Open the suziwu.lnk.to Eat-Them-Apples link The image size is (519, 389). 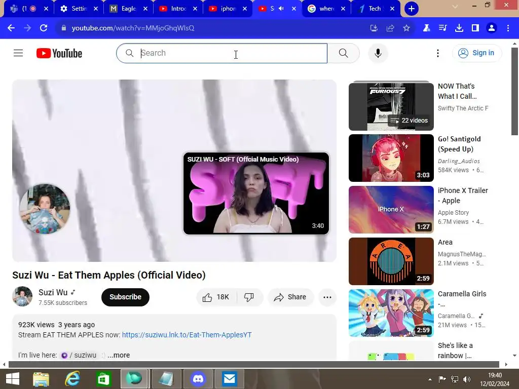pos(187,335)
